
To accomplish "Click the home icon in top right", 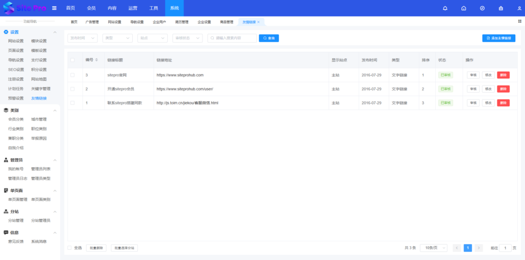I will click(x=463, y=8).
